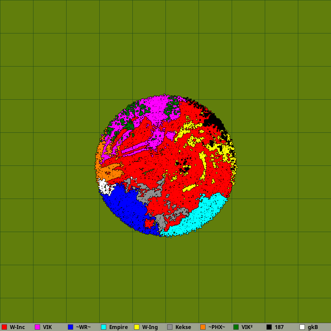Click the magenta VIK legend swatch
The image size is (331, 331).
click(x=37, y=327)
